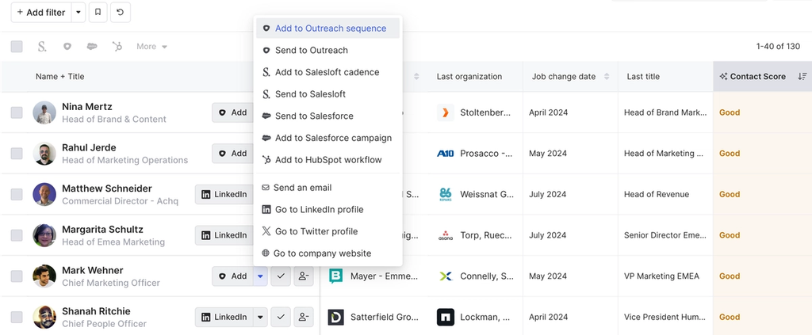Click the Stoltenberg company logo
Image resolution: width=812 pixels, height=335 pixels.
(446, 112)
